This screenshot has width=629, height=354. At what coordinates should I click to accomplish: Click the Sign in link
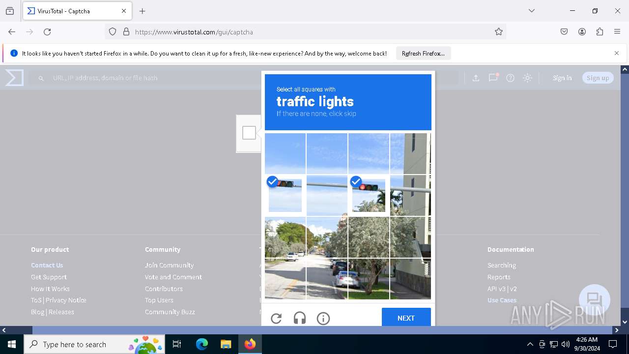pos(562,78)
